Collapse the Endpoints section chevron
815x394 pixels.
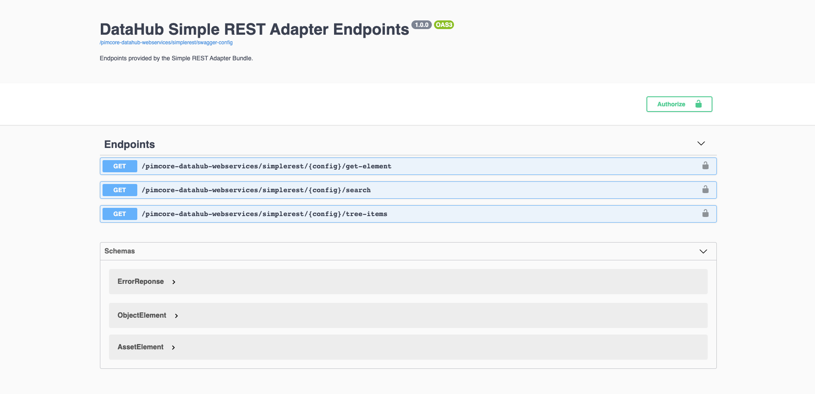tap(701, 144)
